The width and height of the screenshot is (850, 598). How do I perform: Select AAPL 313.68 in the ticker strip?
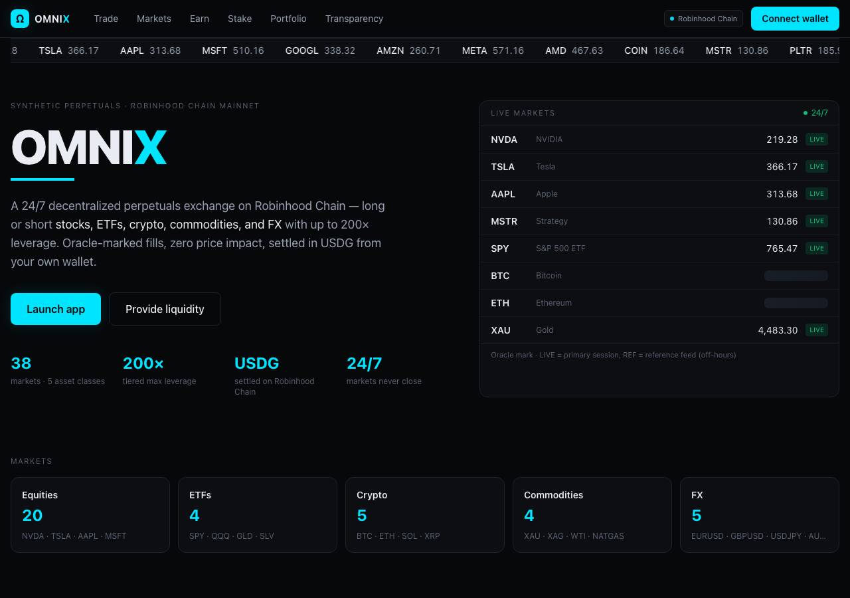[x=150, y=50]
